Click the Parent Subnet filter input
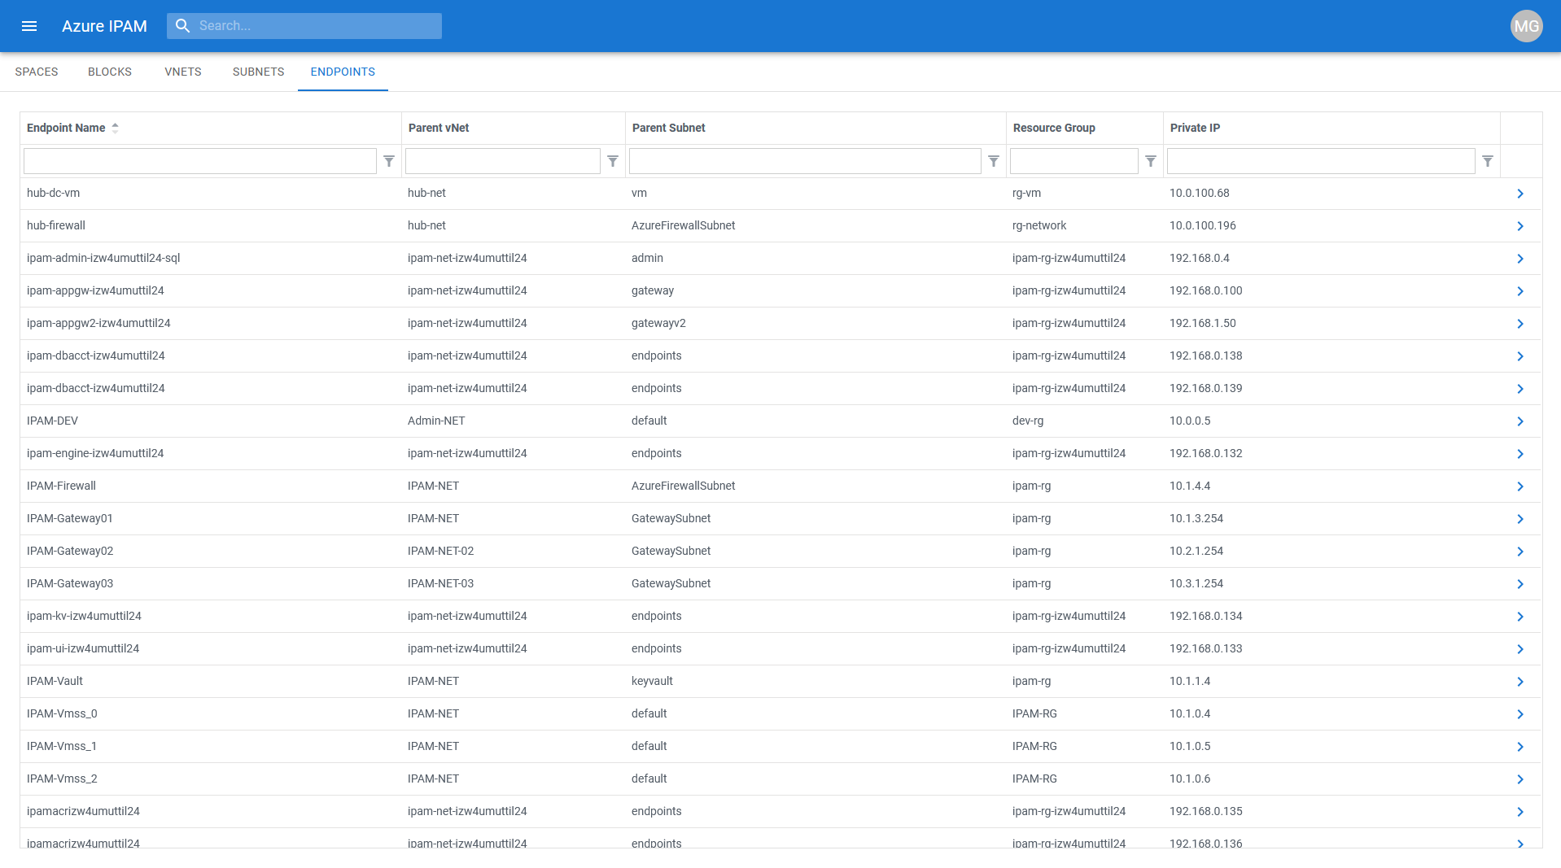This screenshot has width=1561, height=868. [805, 161]
